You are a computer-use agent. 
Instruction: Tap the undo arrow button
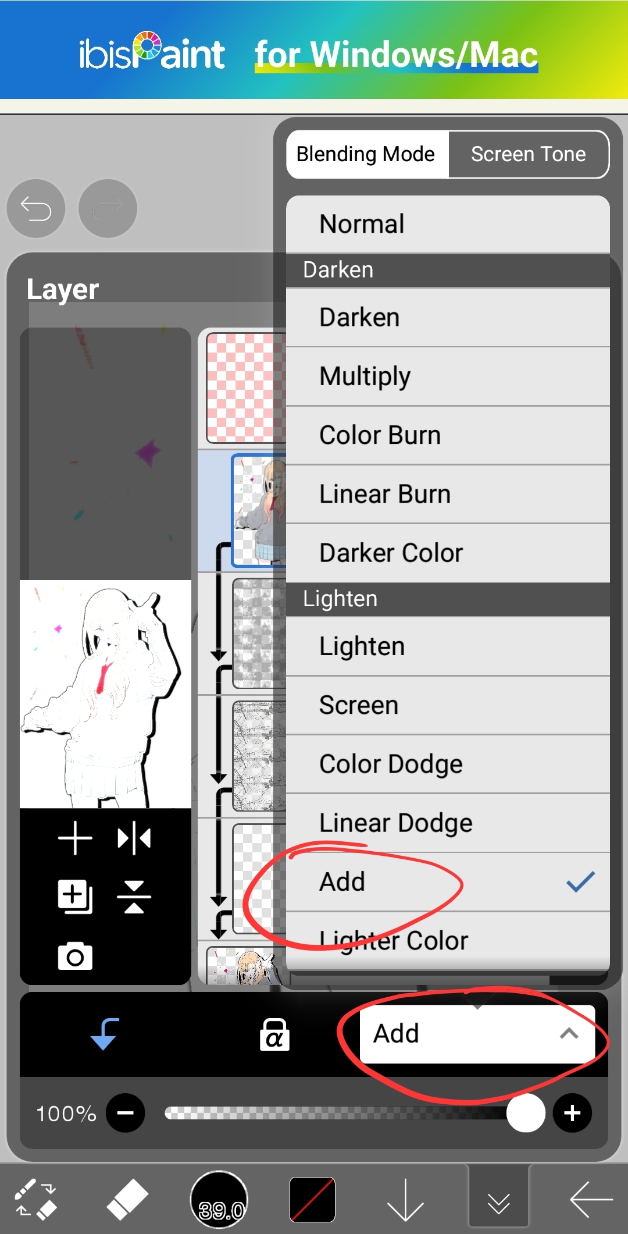point(36,208)
